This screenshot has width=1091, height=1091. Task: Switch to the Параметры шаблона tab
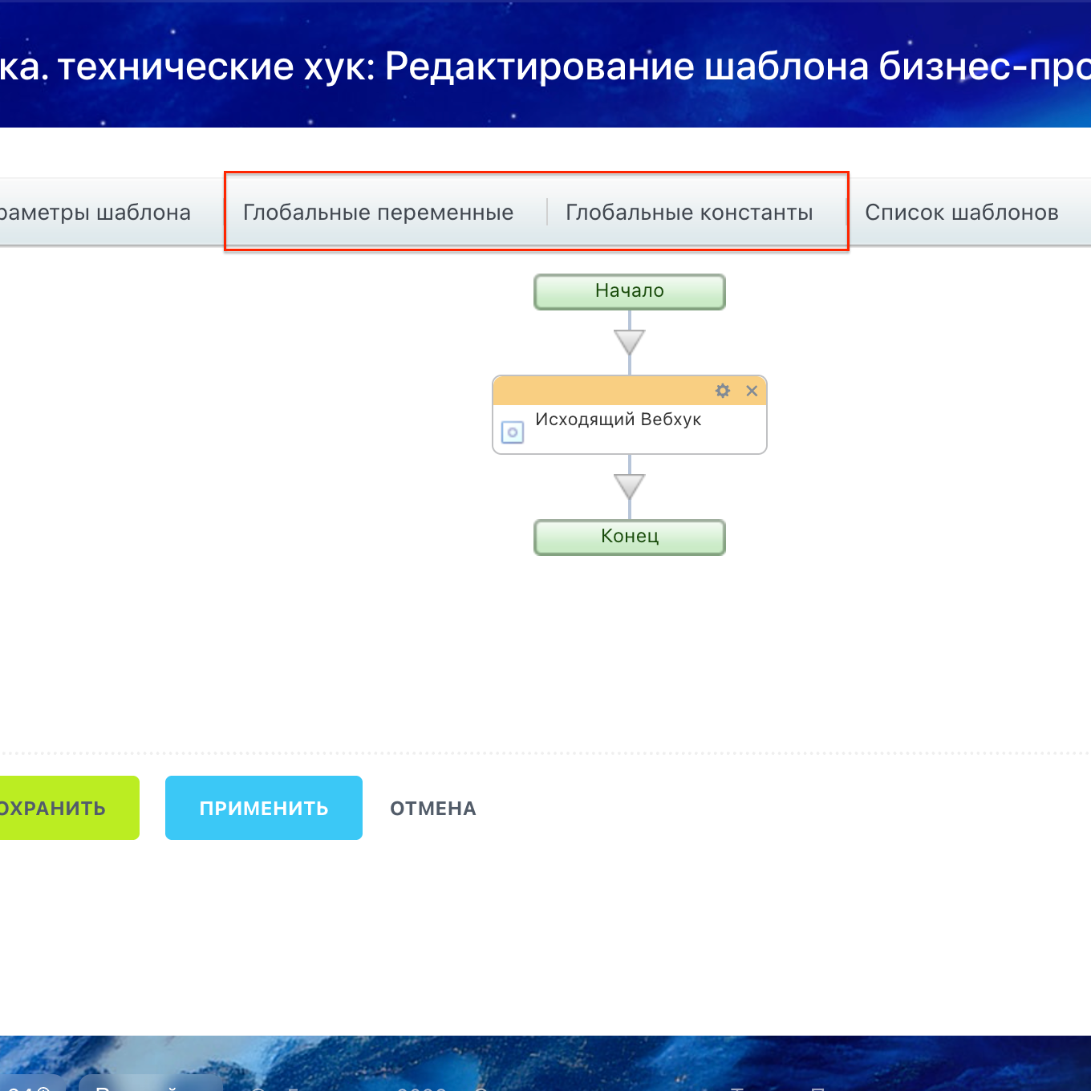click(x=96, y=212)
